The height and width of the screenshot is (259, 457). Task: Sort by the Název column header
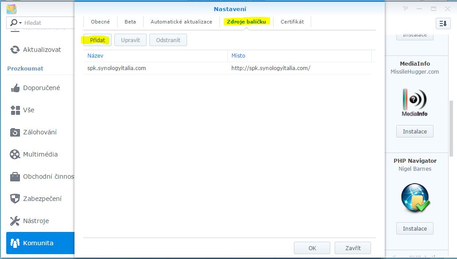click(155, 56)
